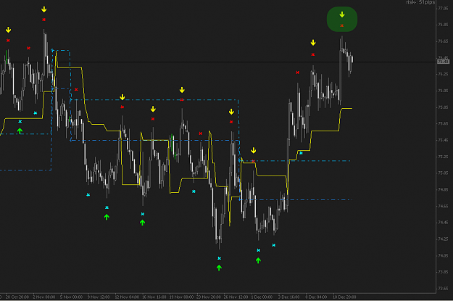Viewport: 453px width, 301px height.
Task: Select the yellow sell arrow above the 16 Nov candles
Action: coord(153,109)
